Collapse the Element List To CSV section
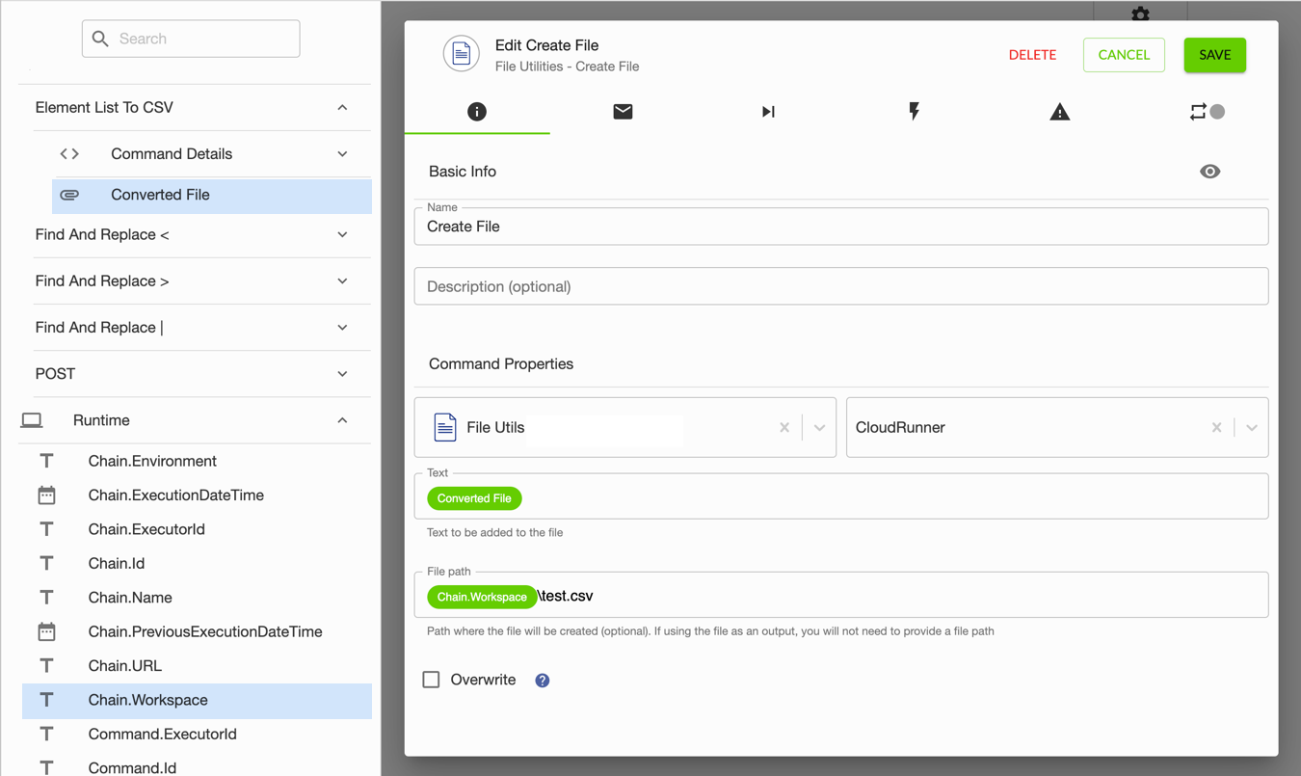The image size is (1301, 776). (x=342, y=107)
